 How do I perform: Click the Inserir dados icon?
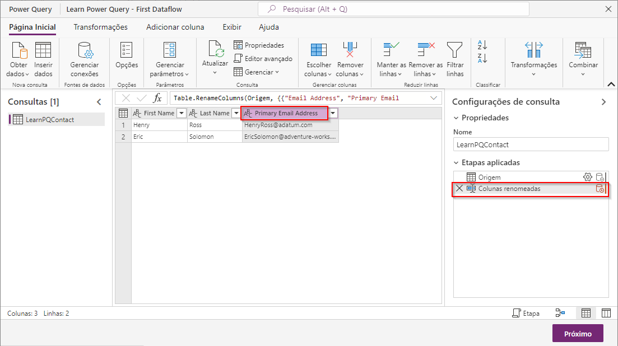tap(43, 50)
